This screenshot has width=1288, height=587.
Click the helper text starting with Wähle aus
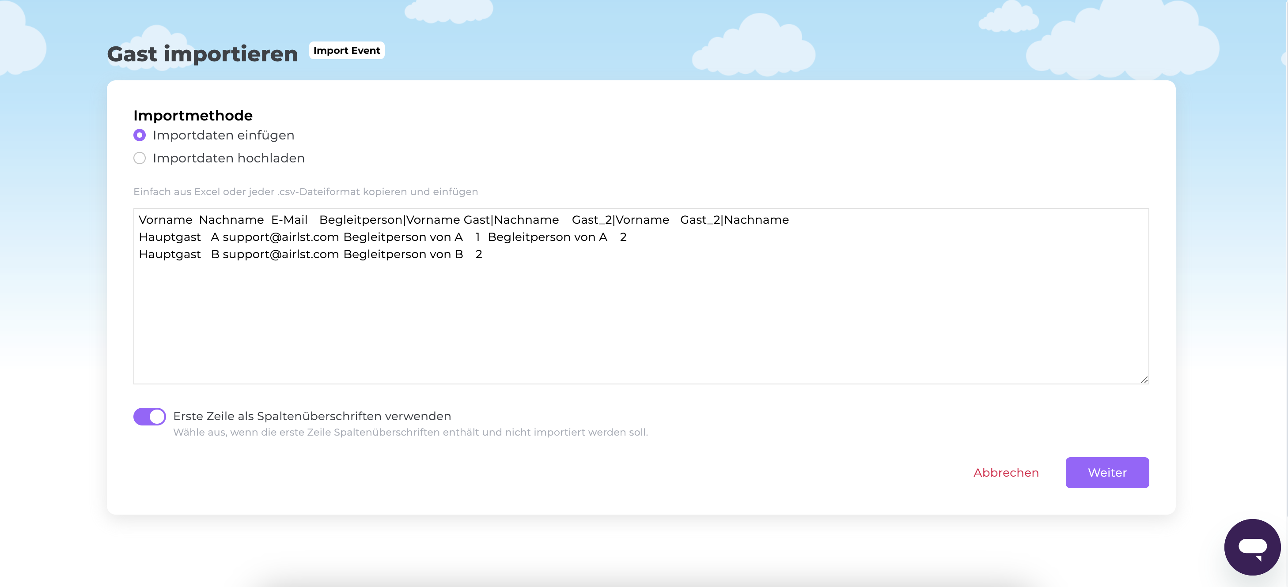pos(410,433)
